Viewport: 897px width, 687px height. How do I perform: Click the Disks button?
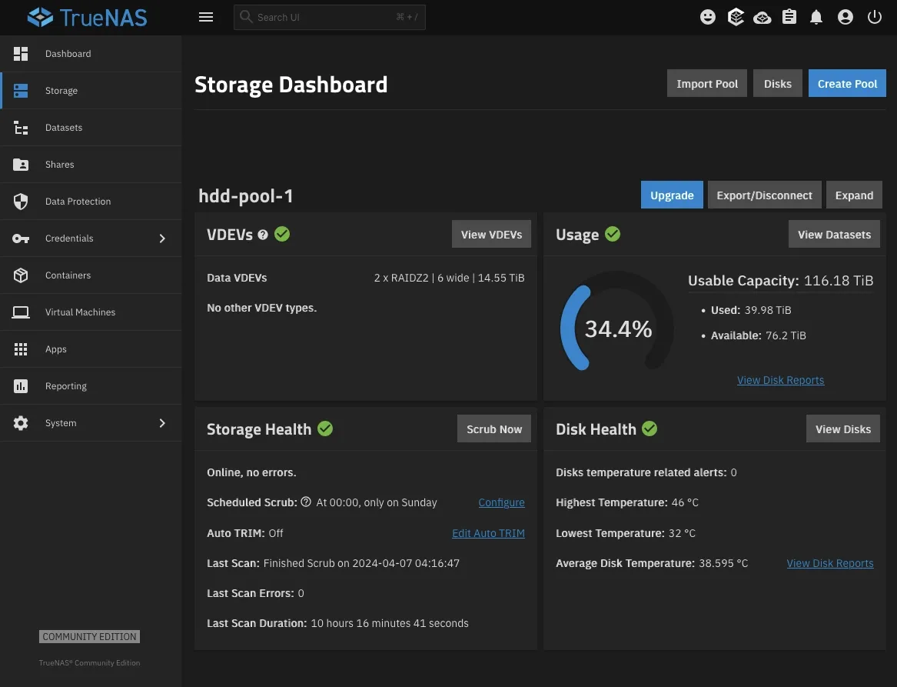tap(777, 84)
